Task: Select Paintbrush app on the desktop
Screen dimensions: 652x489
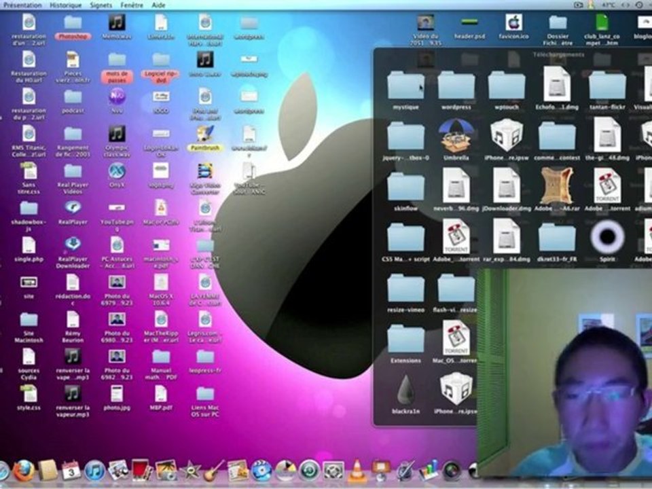Action: [x=204, y=134]
